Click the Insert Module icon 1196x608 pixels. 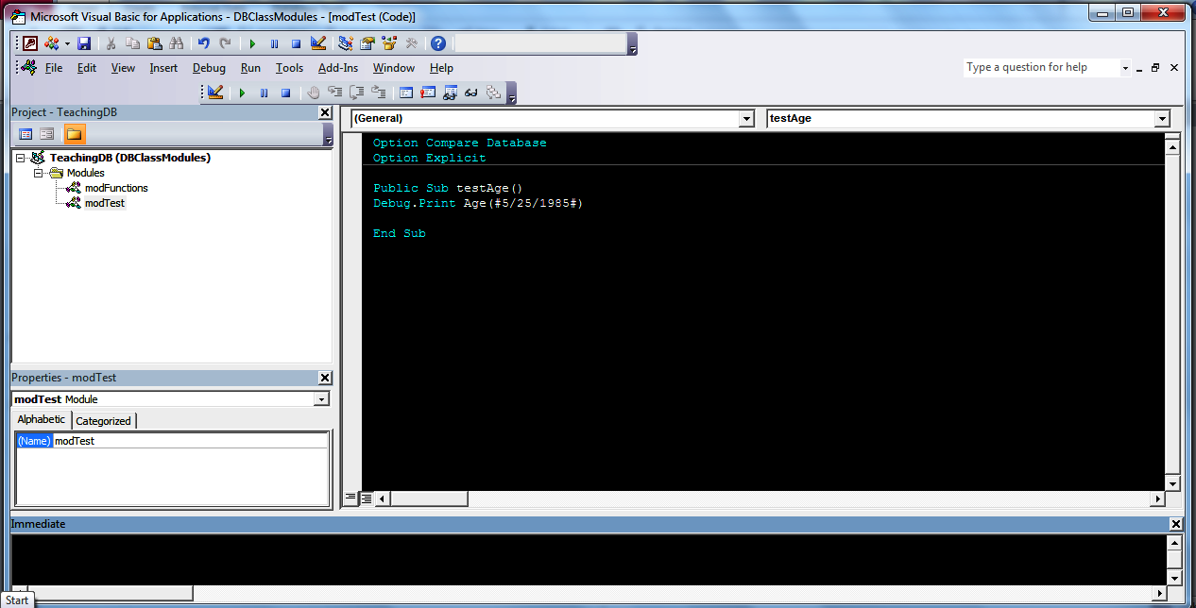click(x=52, y=43)
